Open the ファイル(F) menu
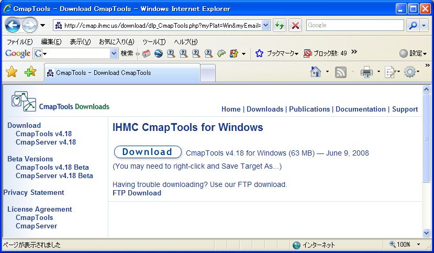 tap(20, 42)
